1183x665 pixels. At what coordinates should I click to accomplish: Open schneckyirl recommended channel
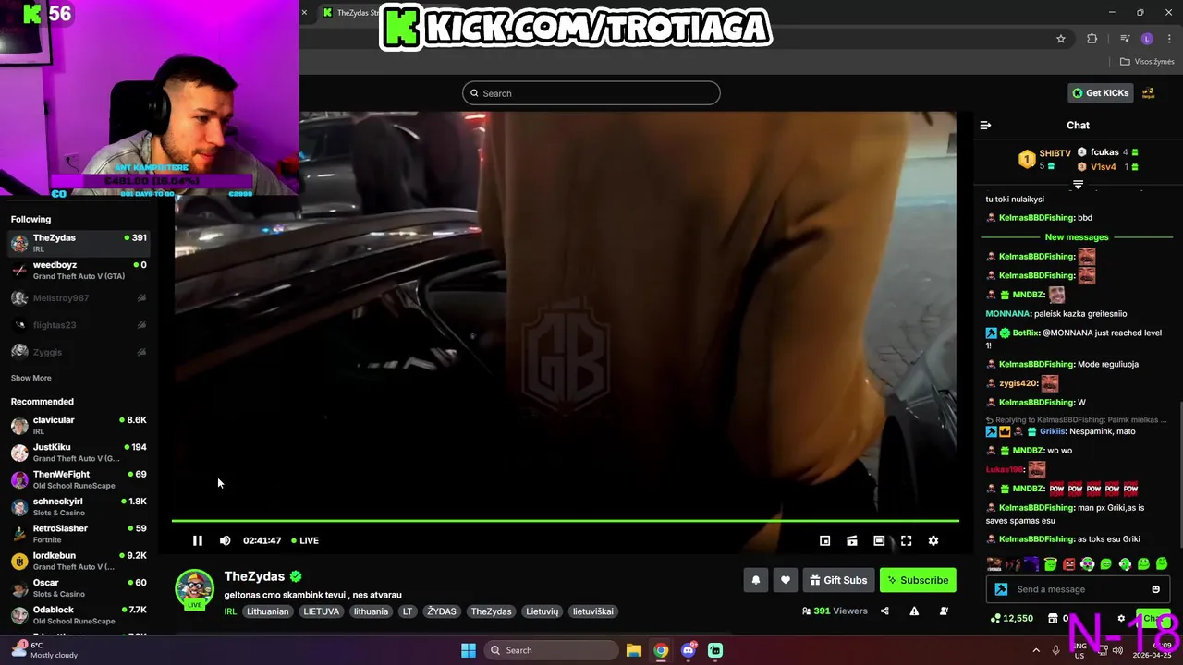click(x=79, y=506)
